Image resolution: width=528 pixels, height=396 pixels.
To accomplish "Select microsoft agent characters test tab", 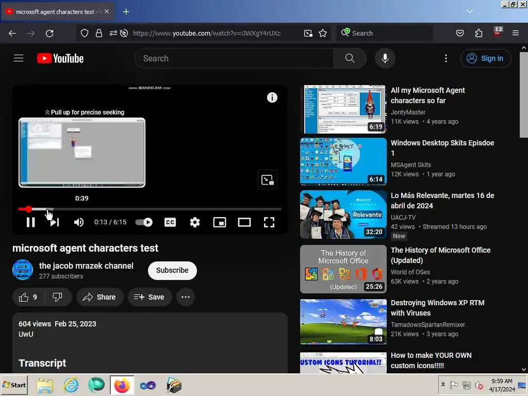I will tap(58, 12).
